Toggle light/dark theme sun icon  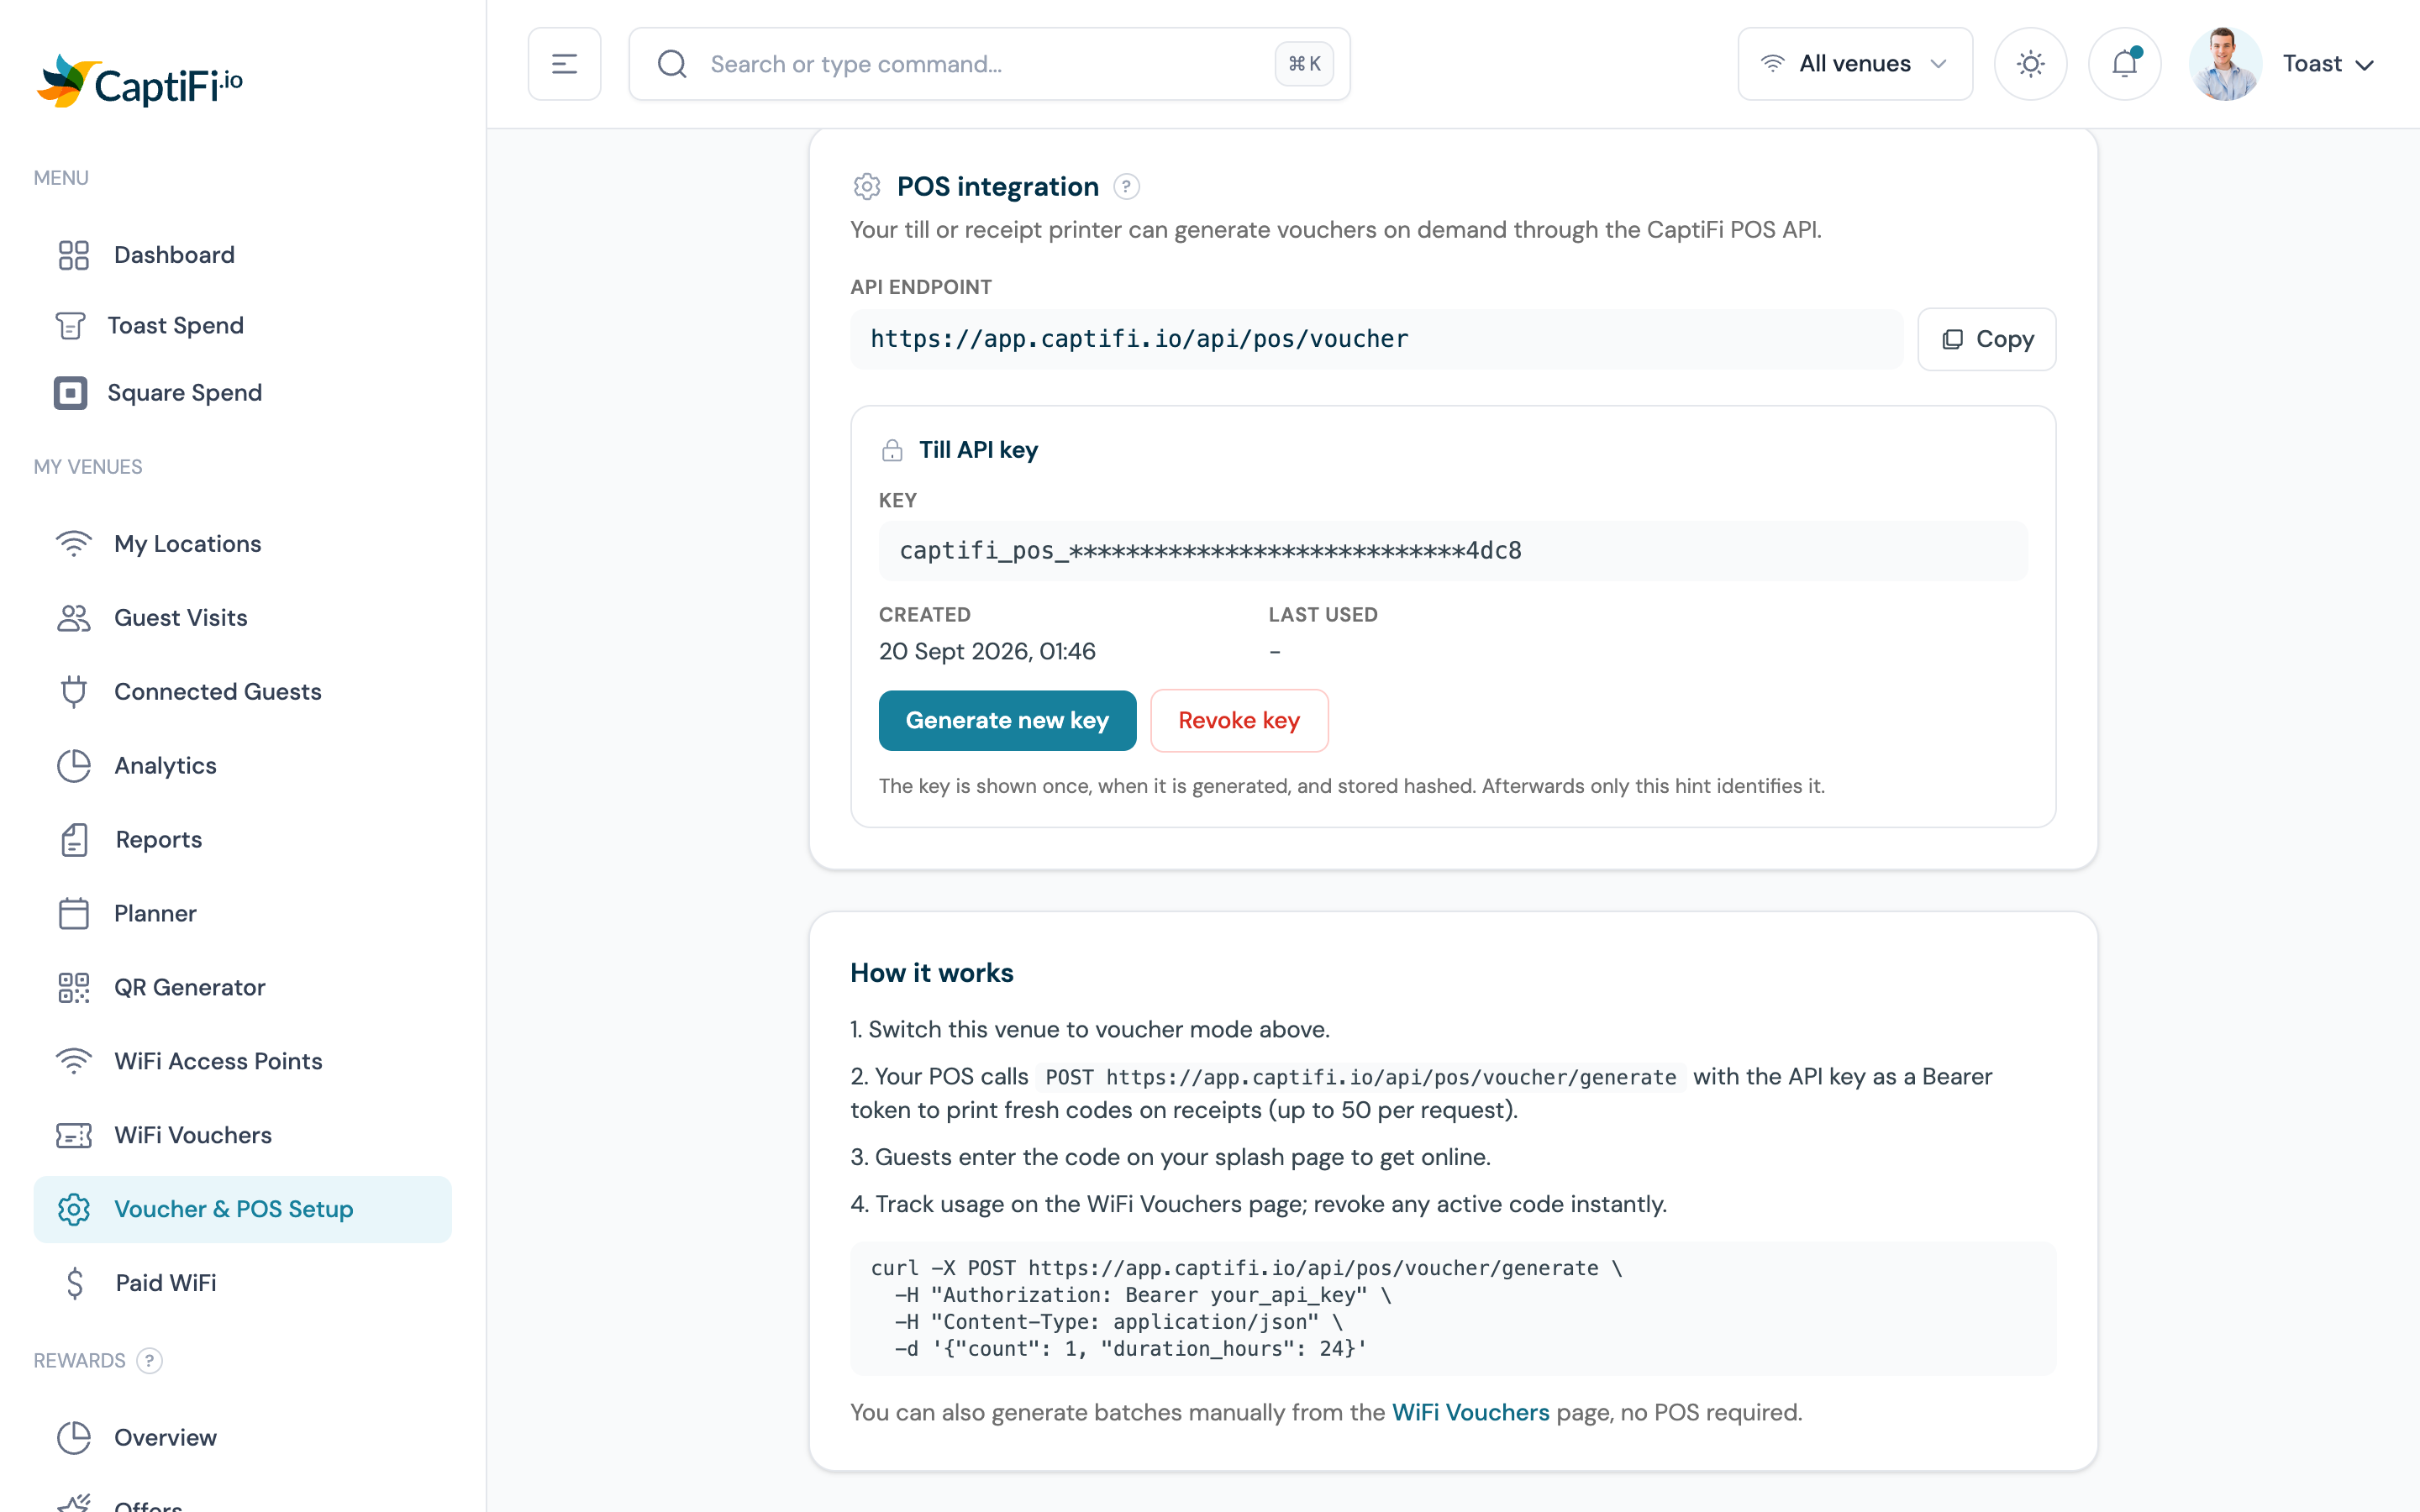coord(2030,64)
